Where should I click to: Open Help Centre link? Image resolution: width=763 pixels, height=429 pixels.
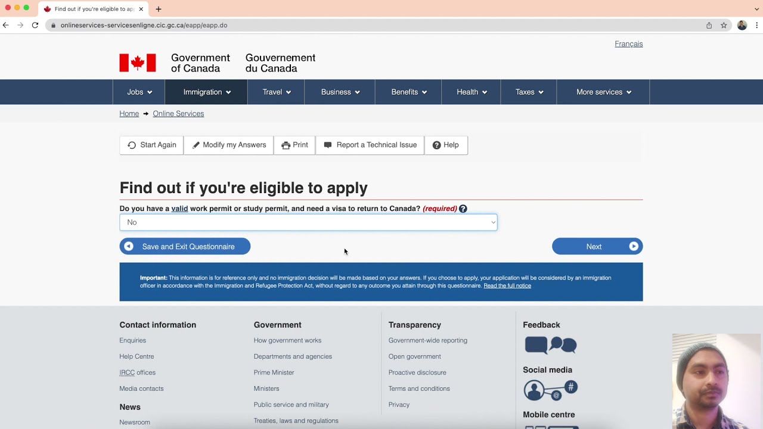[137, 356]
